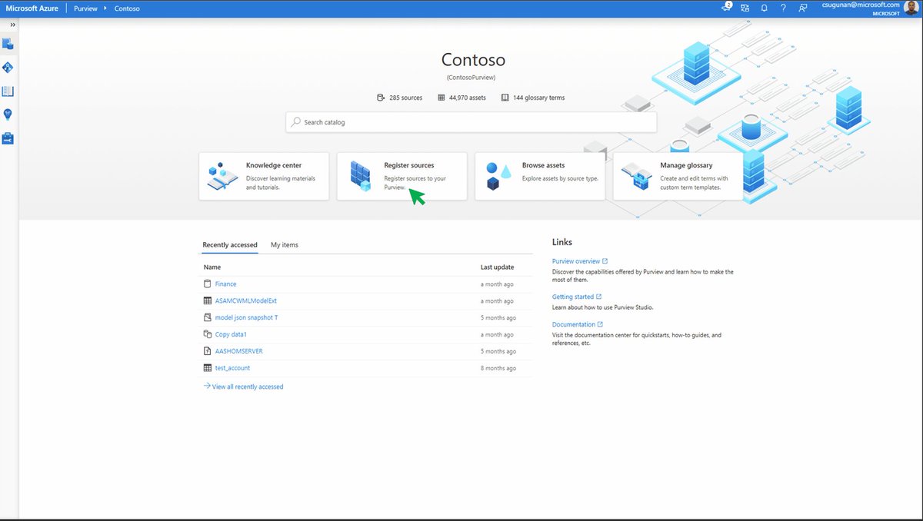Viewport: 923px width, 521px height.
Task: Click the Register sources blocks icon
Action: [360, 176]
